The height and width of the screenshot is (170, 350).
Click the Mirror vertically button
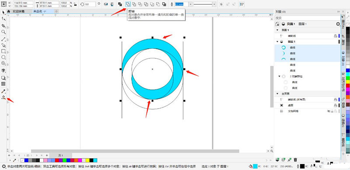[112, 4]
